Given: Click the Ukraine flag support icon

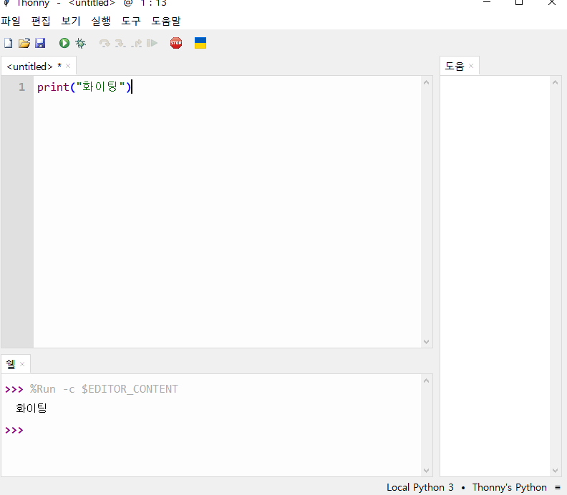Looking at the screenshot, I should [200, 43].
